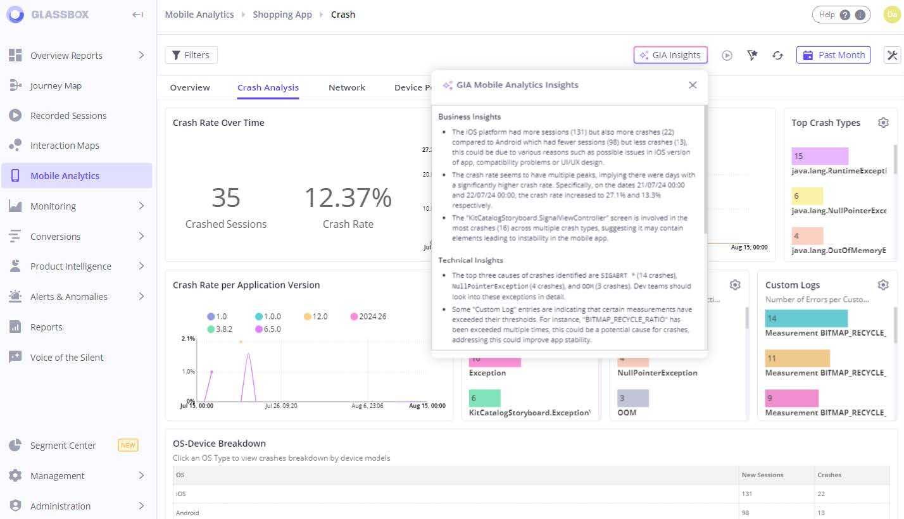904x519 pixels.
Task: Switch to the Network tab
Action: [x=346, y=87]
